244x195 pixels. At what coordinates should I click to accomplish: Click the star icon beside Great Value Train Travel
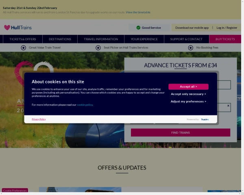point(24,48)
